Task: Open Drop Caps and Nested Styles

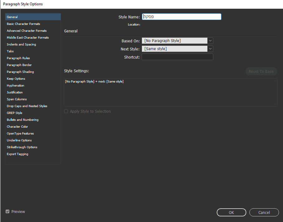Action: pos(33,106)
